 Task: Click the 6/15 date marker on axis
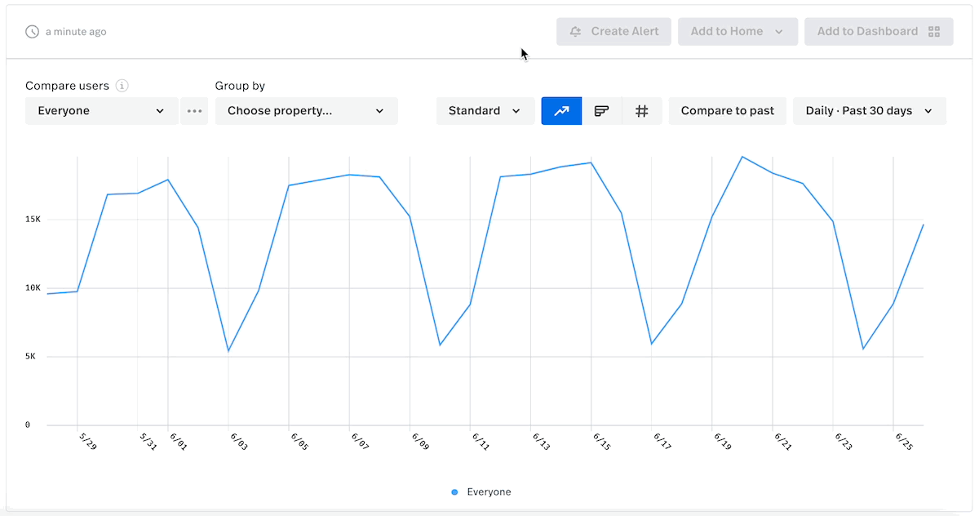click(x=601, y=441)
